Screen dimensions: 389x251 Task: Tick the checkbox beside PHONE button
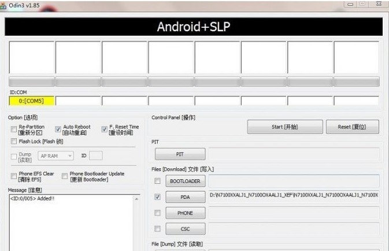click(157, 213)
